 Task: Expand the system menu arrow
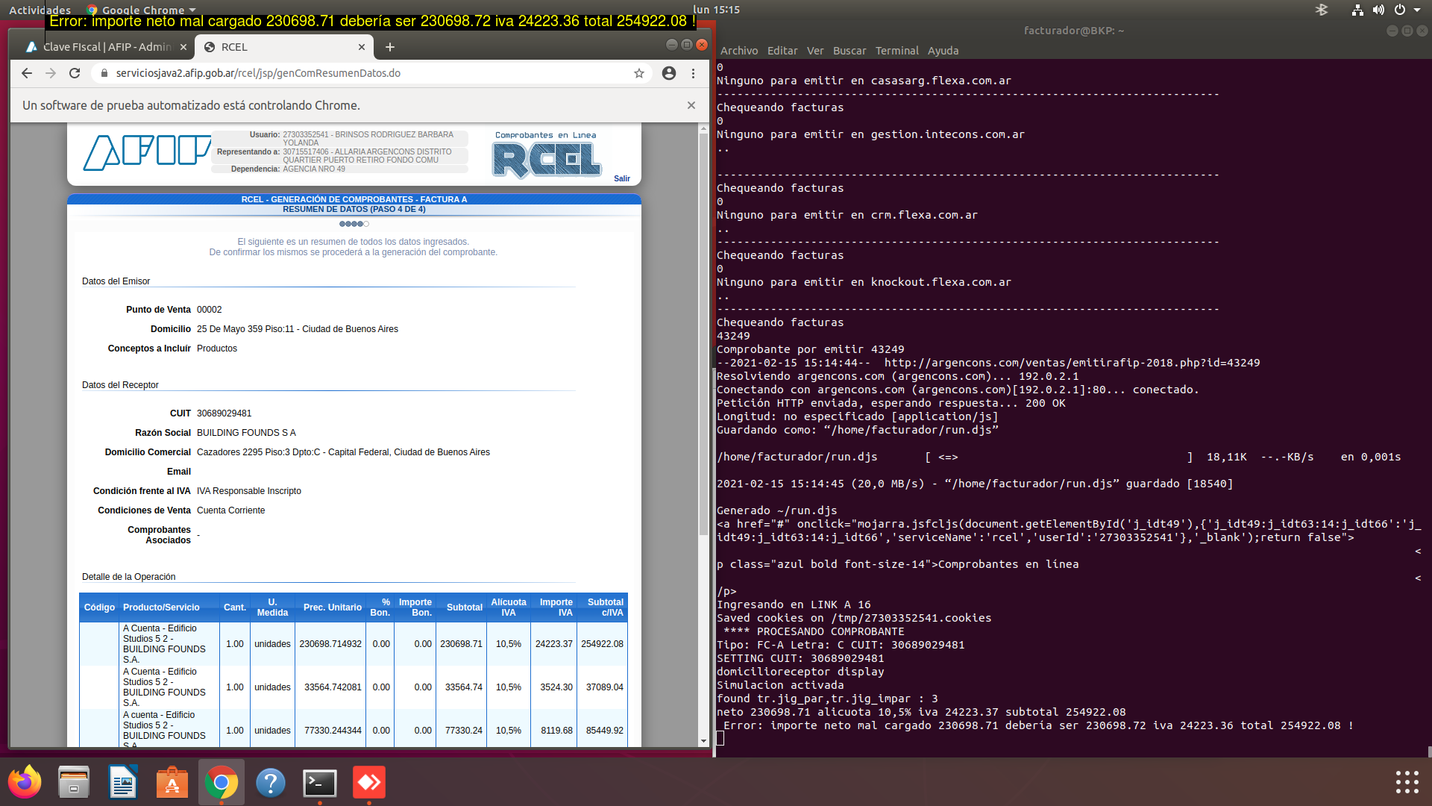coord(1417,10)
